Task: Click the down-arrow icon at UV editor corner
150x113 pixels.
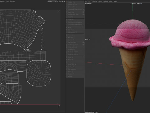Action: 64,1
